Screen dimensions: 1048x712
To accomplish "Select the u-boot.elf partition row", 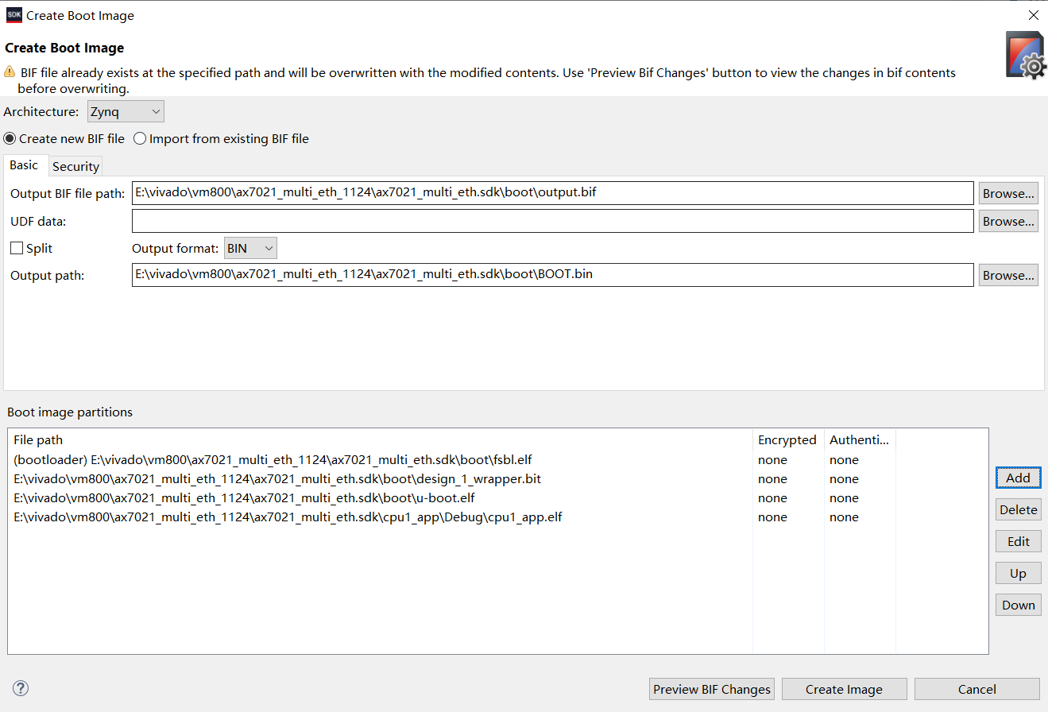I will 498,497.
